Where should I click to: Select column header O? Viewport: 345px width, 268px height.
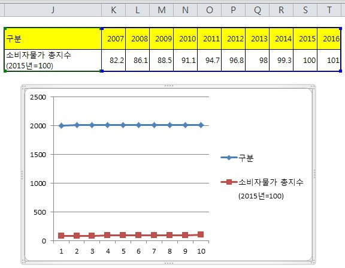210,10
